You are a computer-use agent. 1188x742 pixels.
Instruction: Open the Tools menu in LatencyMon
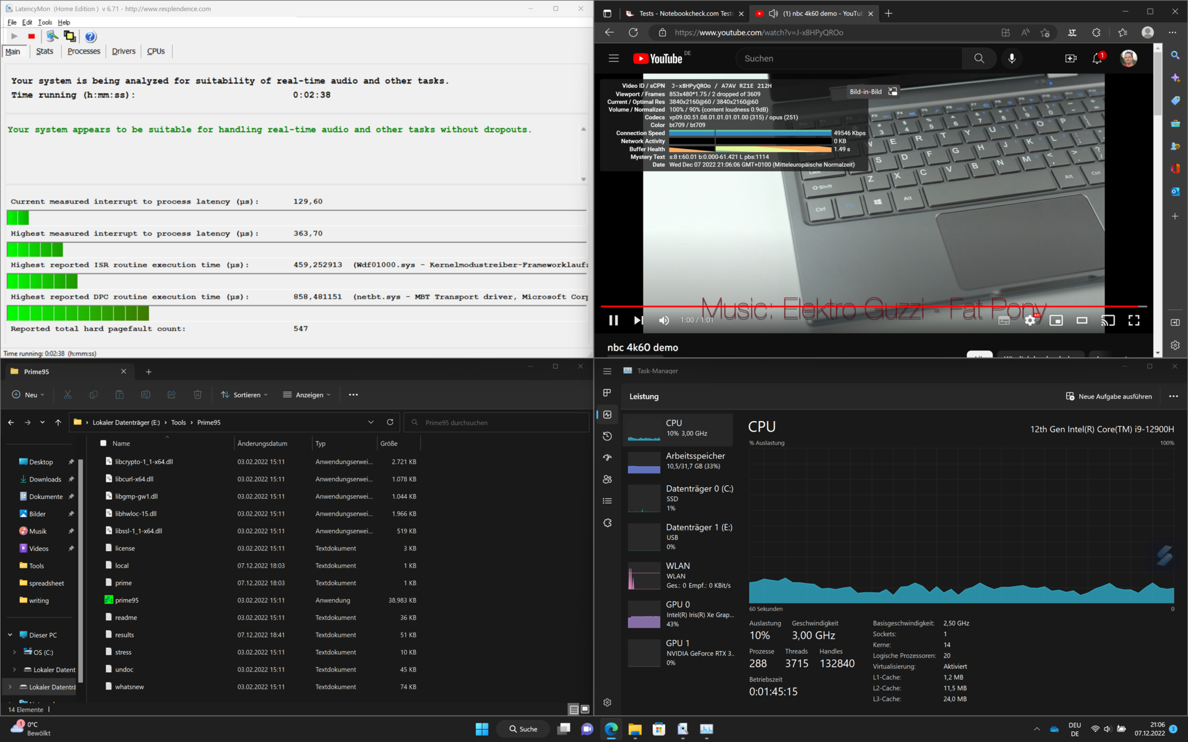tap(45, 22)
